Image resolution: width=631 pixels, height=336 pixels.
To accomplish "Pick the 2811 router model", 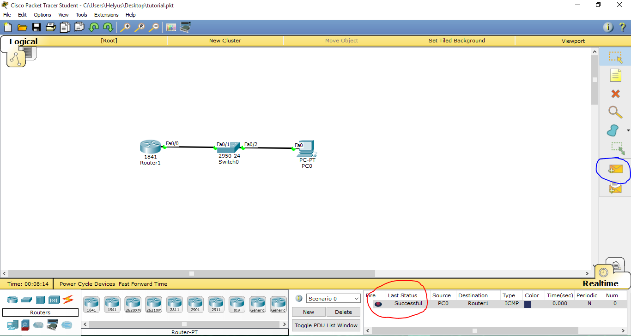I will tap(175, 305).
